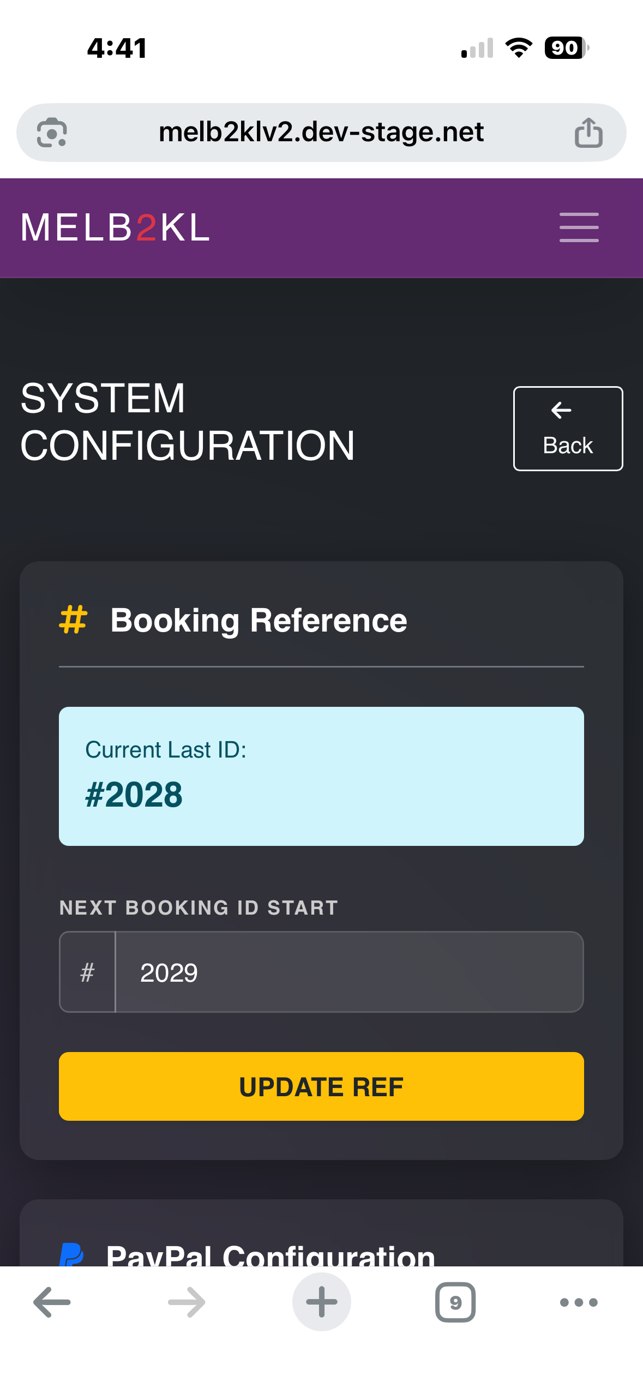The image size is (643, 1394).
Task: Tap the PayPal logo icon
Action: [x=71, y=1253]
